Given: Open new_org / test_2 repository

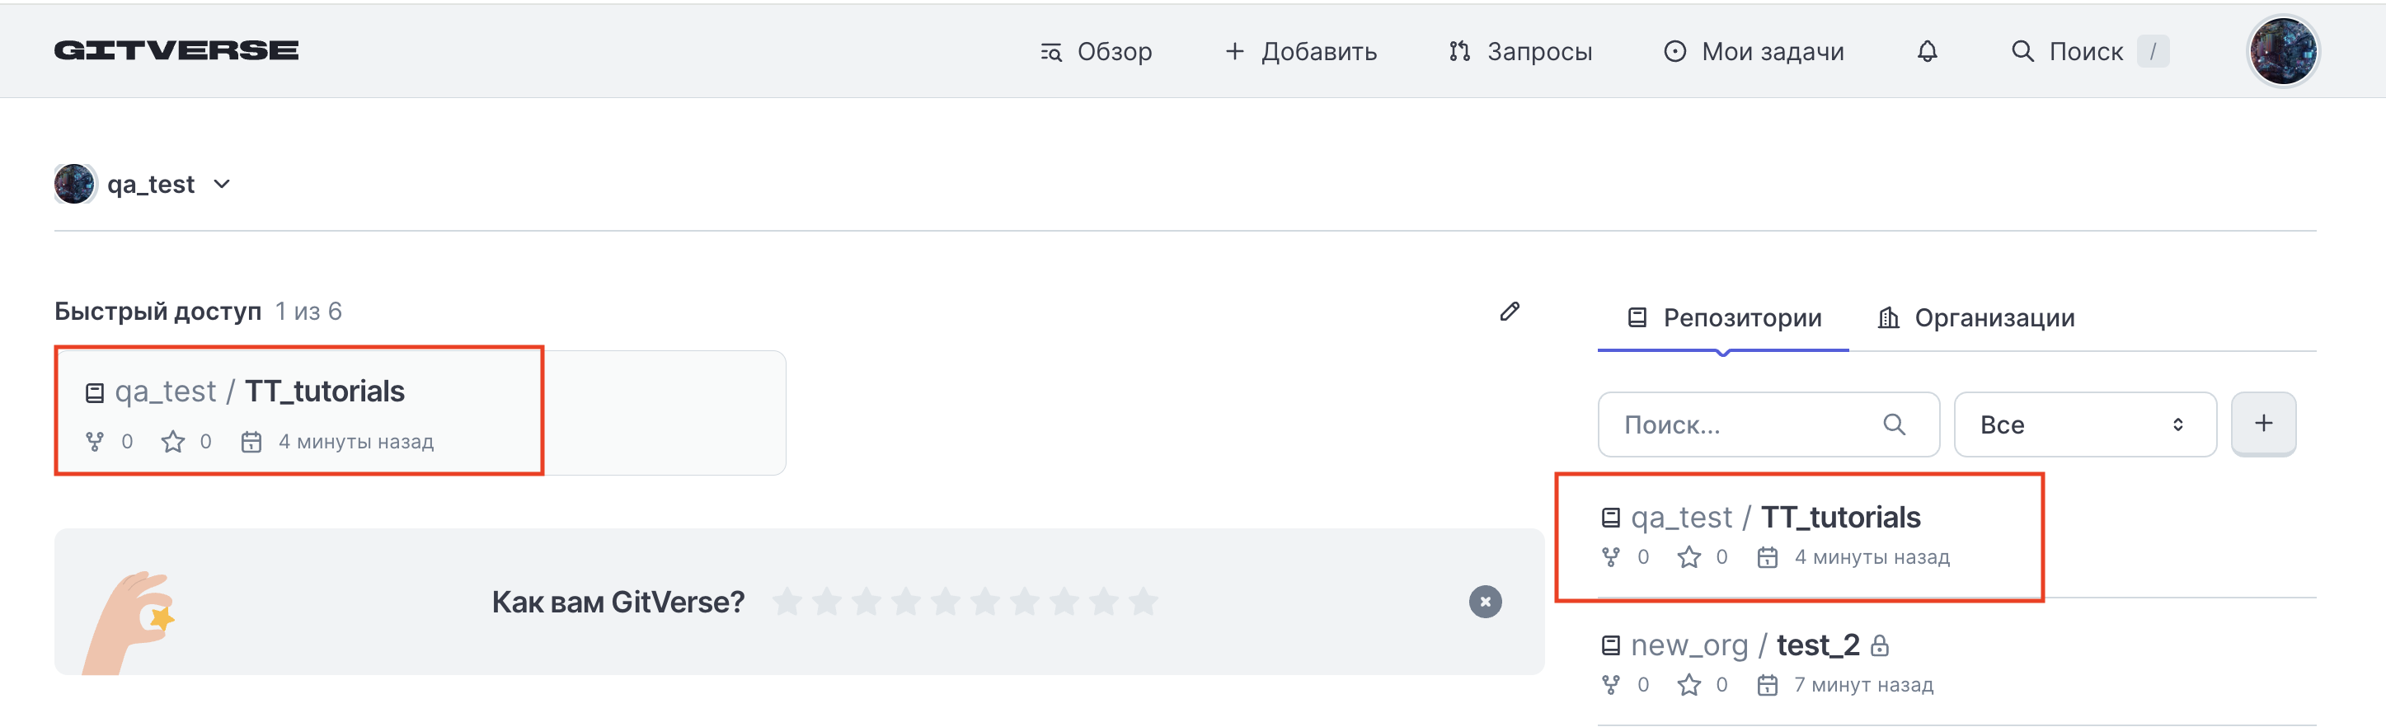Looking at the screenshot, I should tap(1745, 645).
